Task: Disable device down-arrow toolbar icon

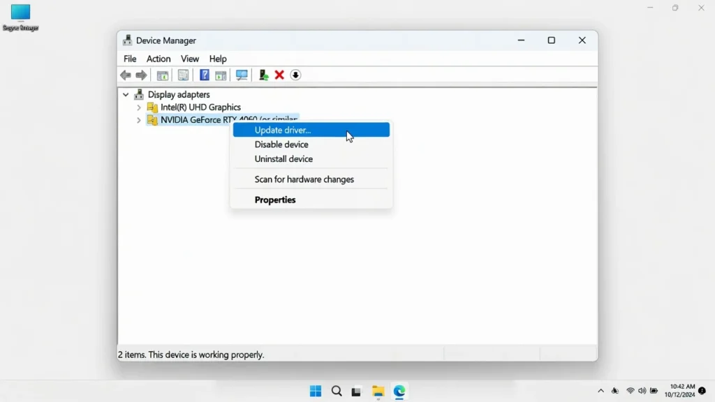Action: point(295,75)
